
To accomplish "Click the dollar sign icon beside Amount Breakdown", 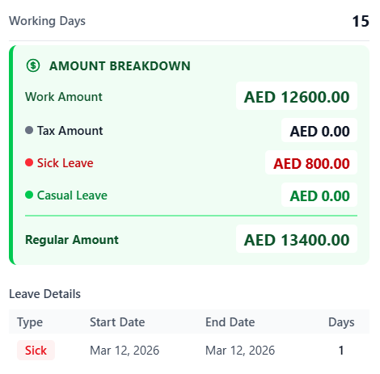I will click(x=33, y=65).
